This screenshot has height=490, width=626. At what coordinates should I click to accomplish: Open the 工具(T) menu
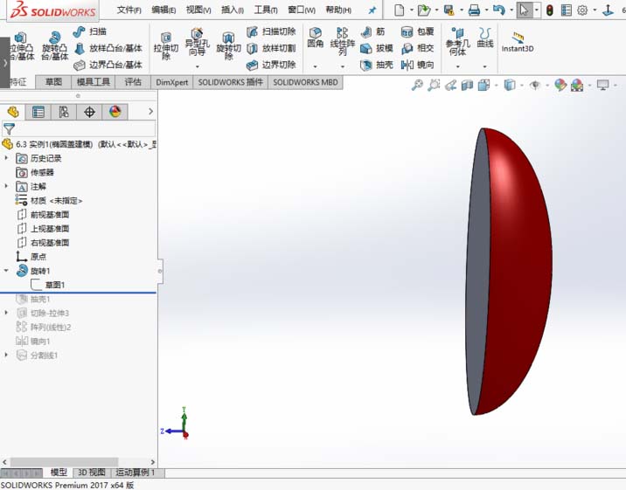pyautogui.click(x=266, y=10)
